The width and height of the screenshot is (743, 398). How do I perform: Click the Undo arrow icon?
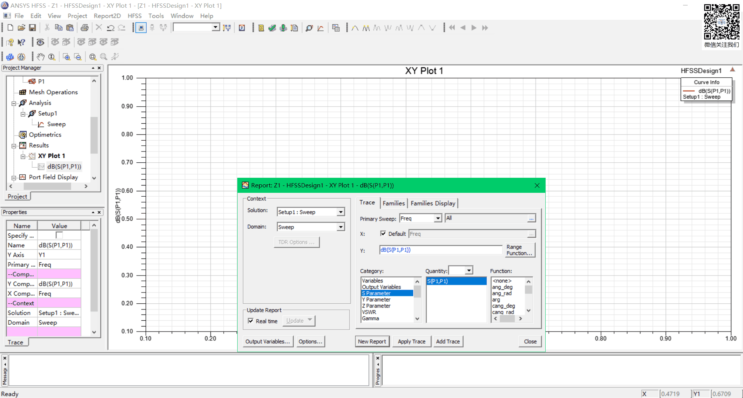pos(110,28)
